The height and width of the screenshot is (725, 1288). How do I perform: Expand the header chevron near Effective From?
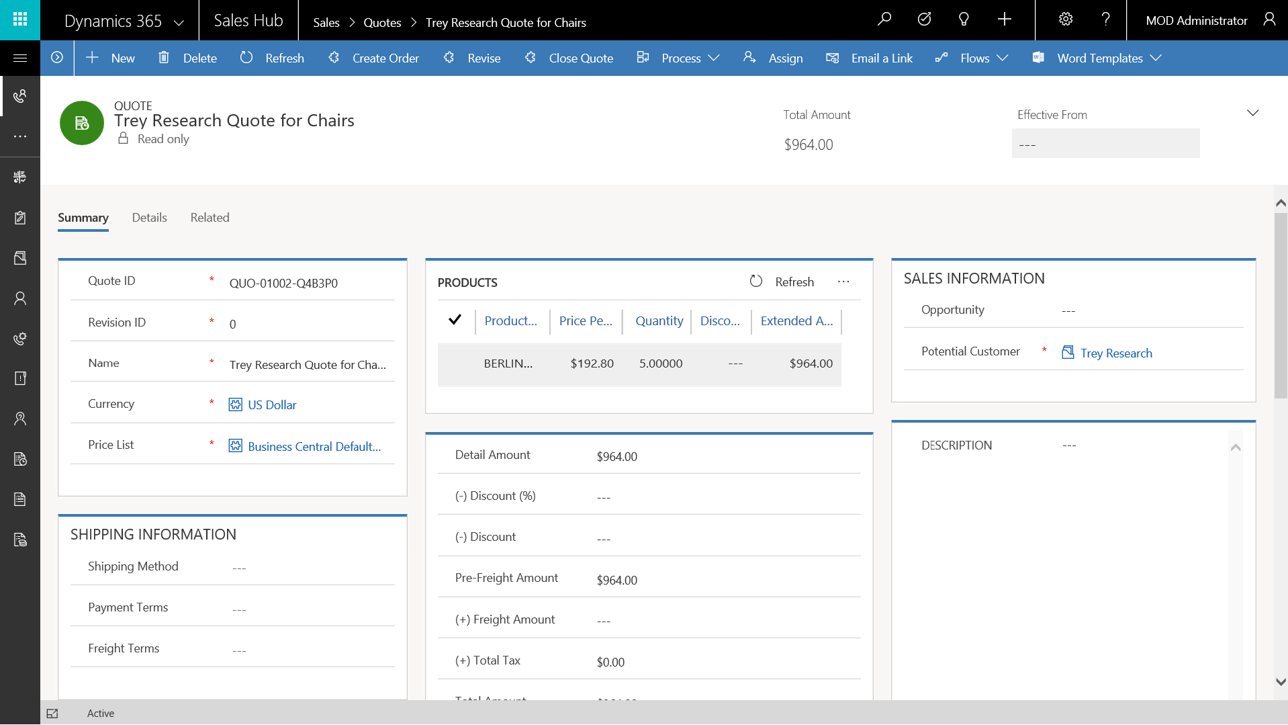tap(1252, 113)
